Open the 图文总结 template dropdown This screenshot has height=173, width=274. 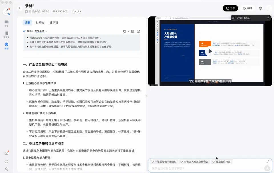pos(41,31)
